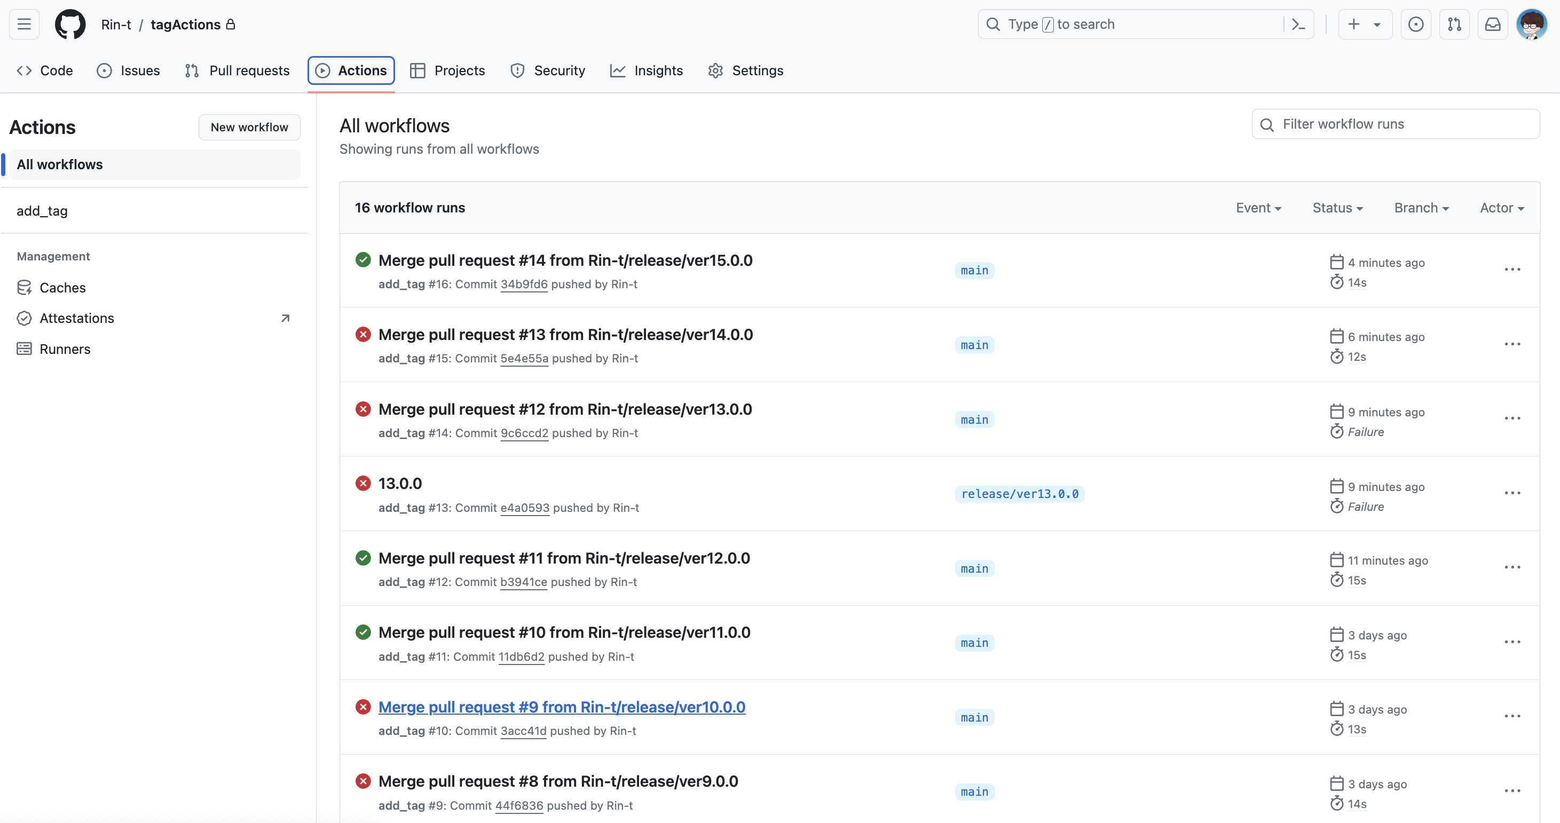This screenshot has height=823, width=1560.
Task: Open Attestations via its external link arrow
Action: coord(285,318)
